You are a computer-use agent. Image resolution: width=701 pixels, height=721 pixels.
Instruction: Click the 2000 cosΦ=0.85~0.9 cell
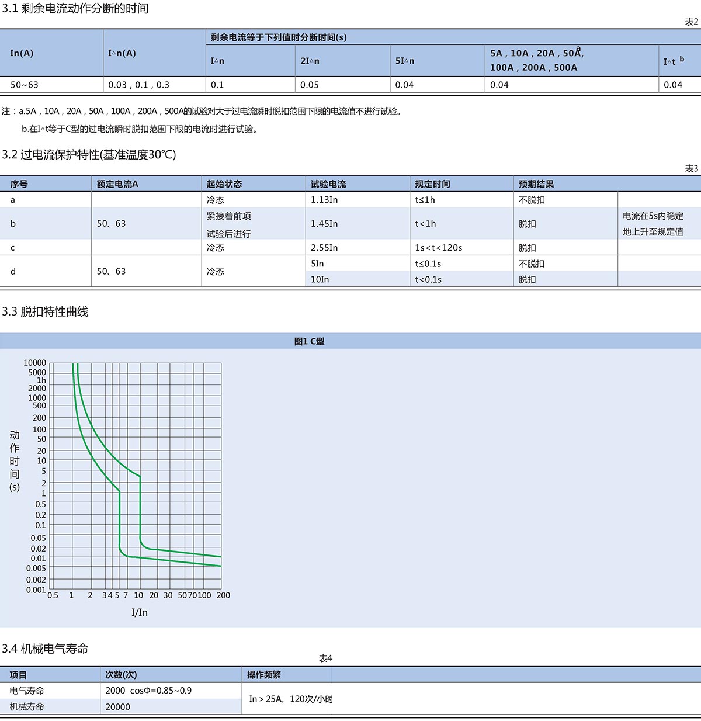click(148, 691)
